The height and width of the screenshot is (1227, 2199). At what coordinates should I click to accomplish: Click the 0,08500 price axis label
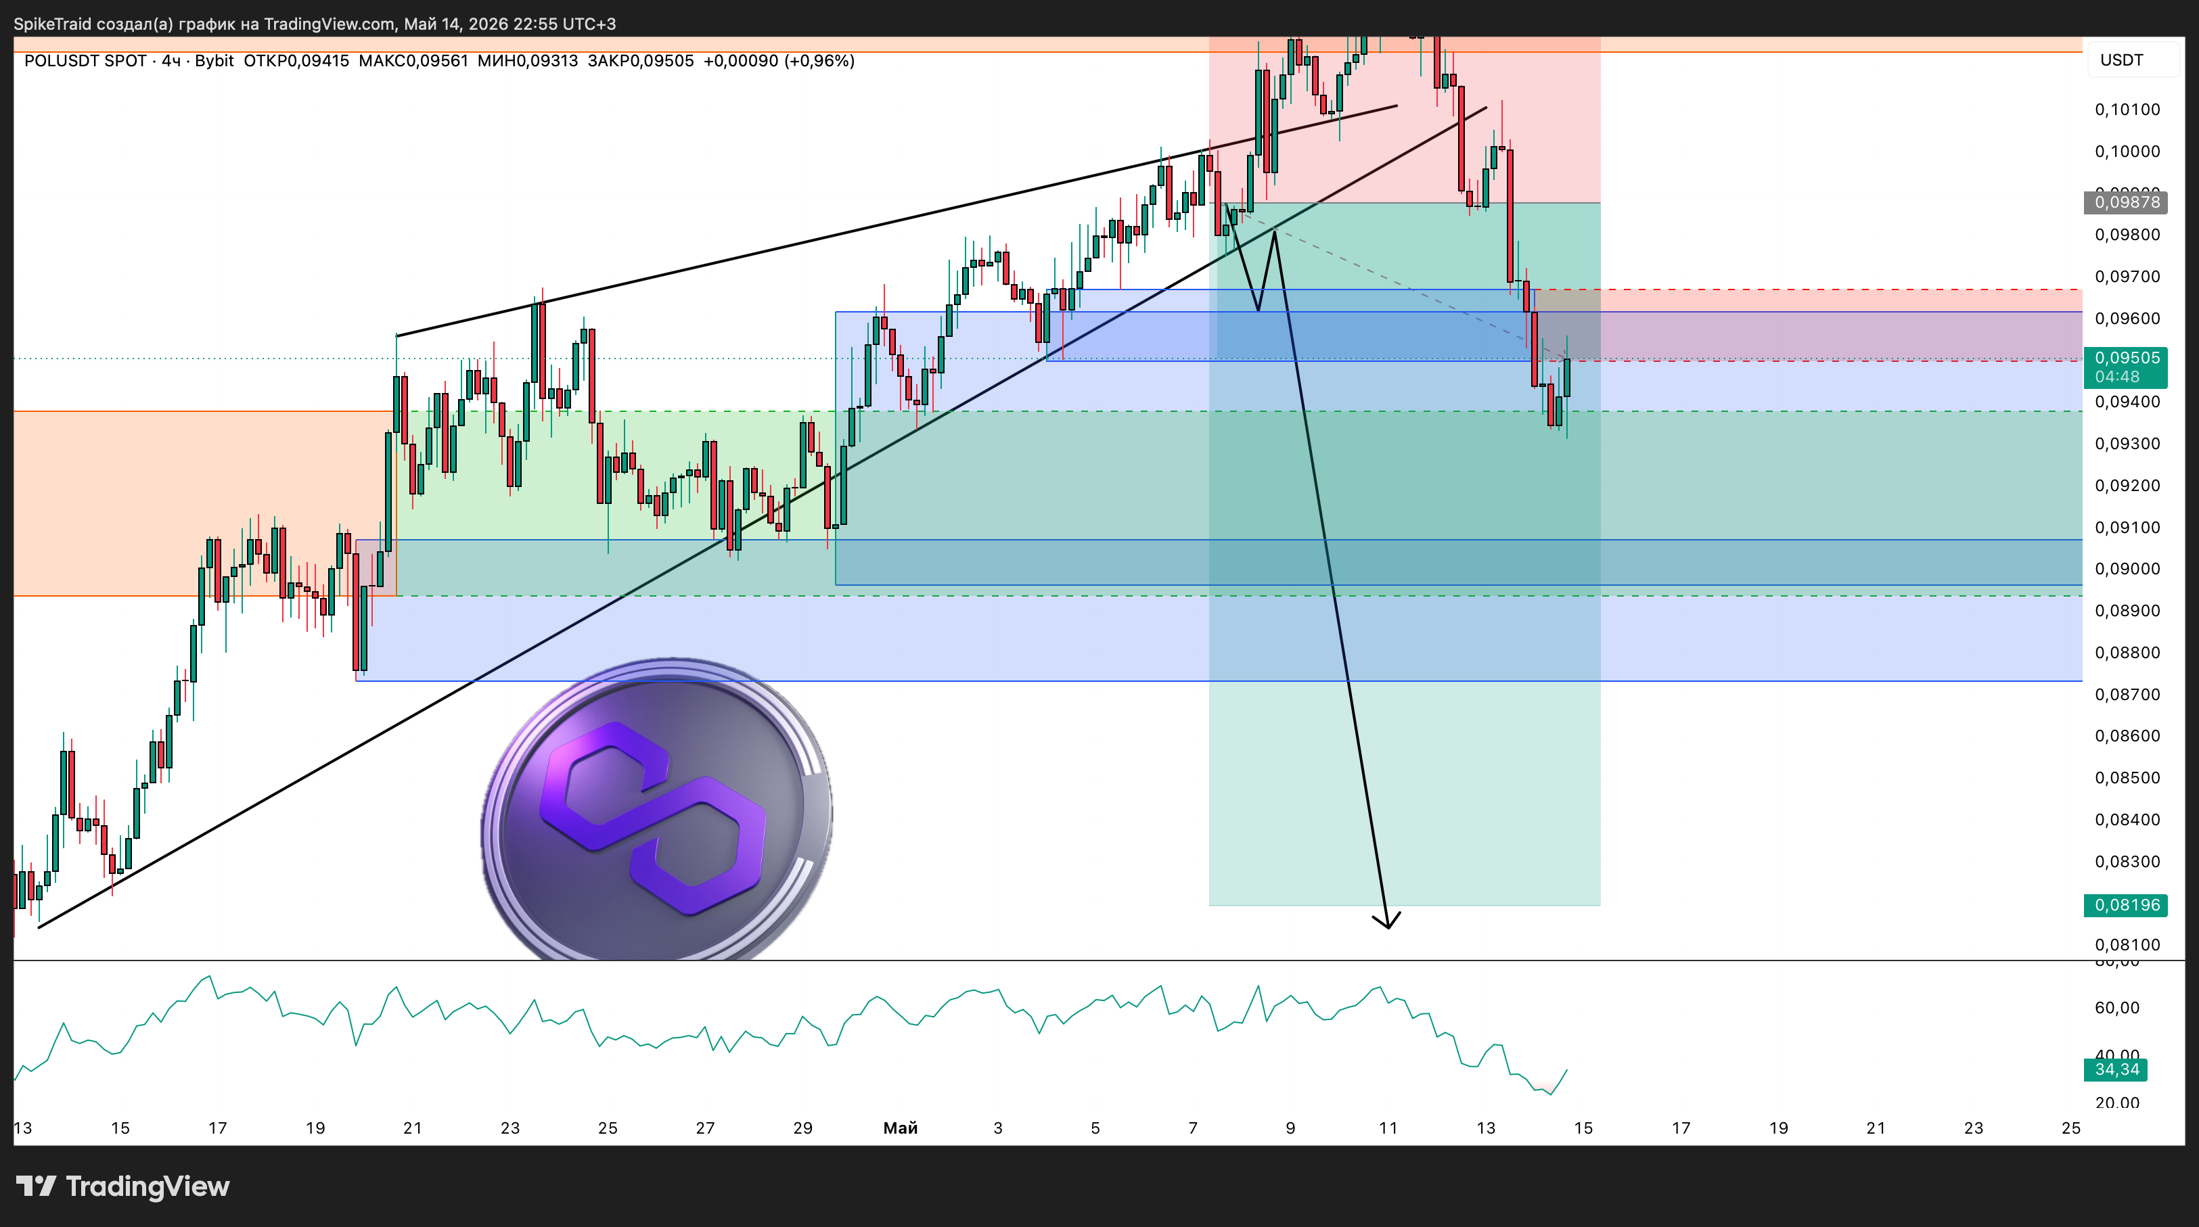click(x=2127, y=777)
